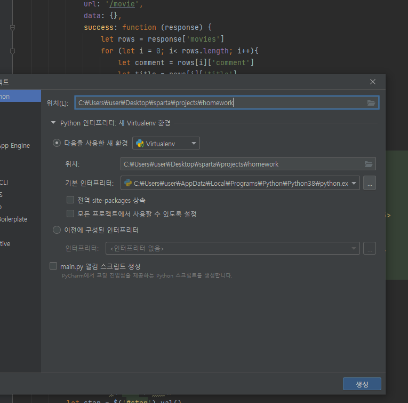Click the ellipsis button beside '인터프리터 없음' field
Image resolution: width=408 pixels, height=403 pixels.
click(370, 248)
